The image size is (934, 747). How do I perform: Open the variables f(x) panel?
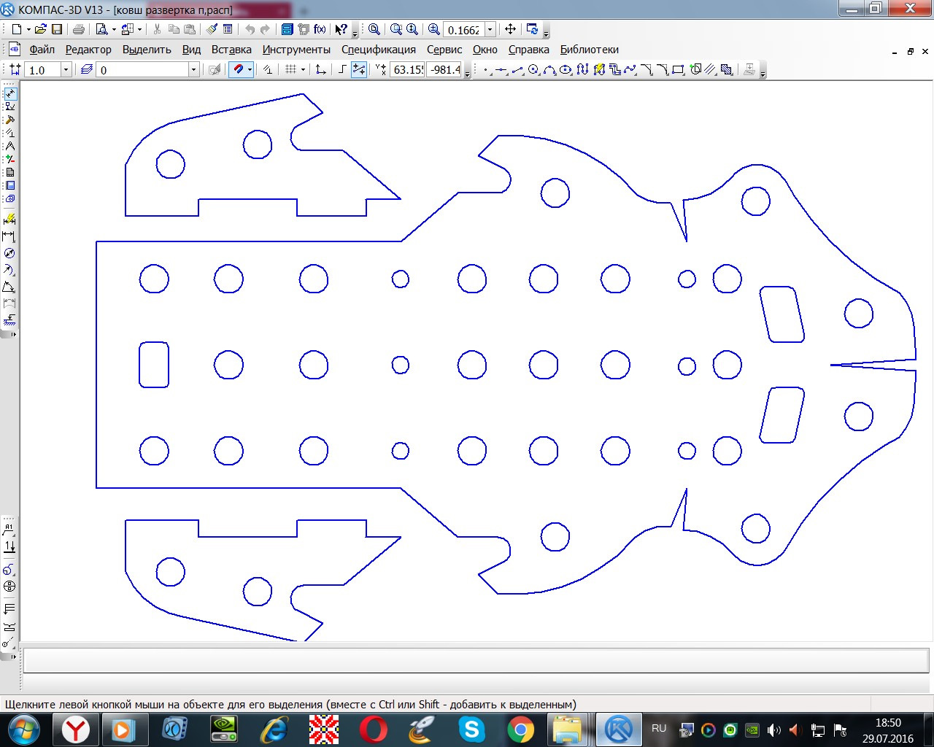(320, 29)
